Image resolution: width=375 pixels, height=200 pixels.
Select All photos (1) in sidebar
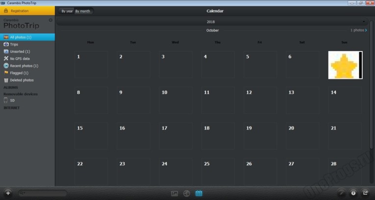pos(27,37)
